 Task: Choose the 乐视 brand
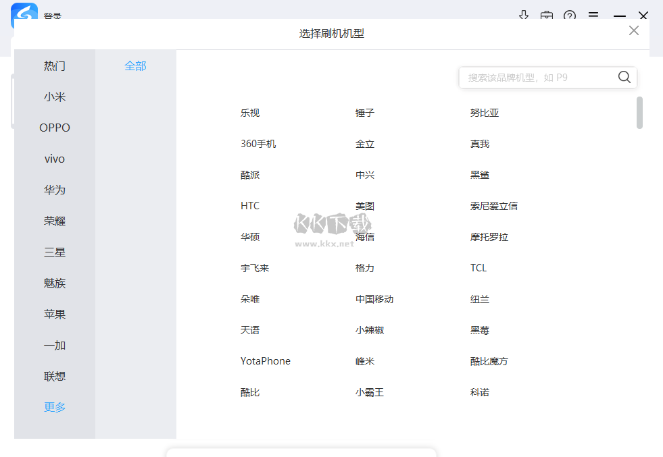point(250,113)
